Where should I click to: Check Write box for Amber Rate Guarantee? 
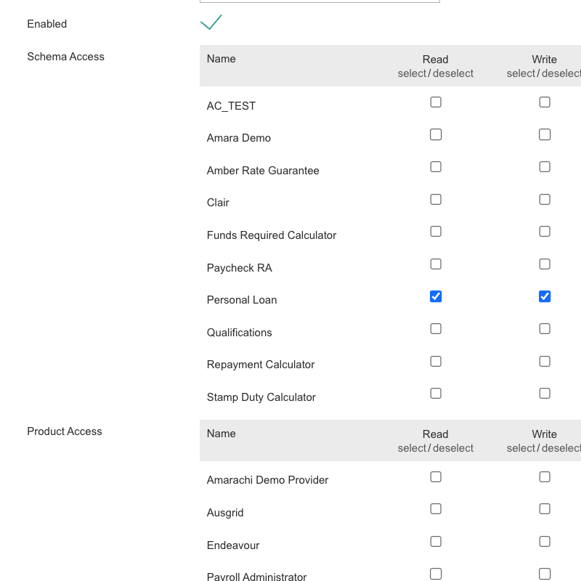click(544, 167)
